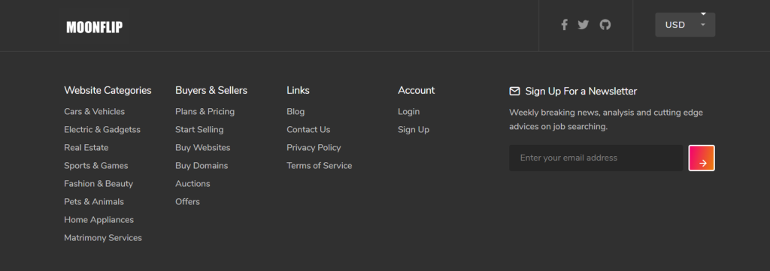Open the USD currency dropdown
Viewport: 770px width, 271px height.
[685, 25]
